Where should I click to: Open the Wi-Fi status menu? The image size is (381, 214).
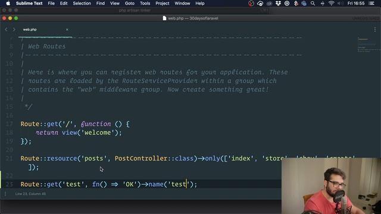point(331,4)
